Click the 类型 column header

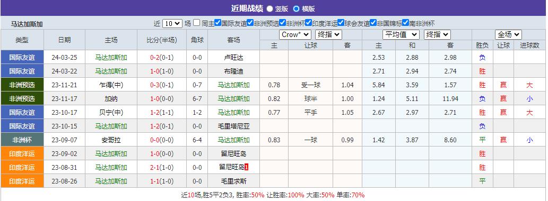tap(22, 40)
